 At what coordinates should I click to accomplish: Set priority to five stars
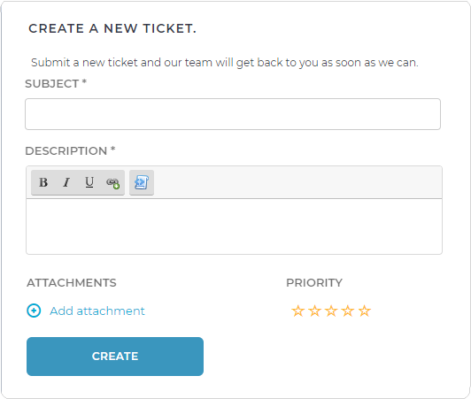tap(365, 311)
